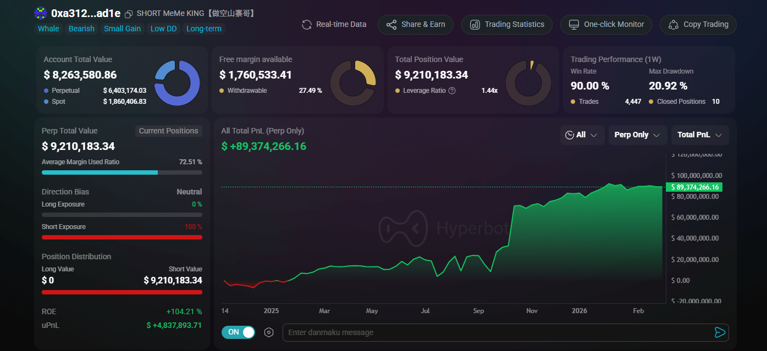Click the Account Total Value donut chart
Screen dimensions: 767x351
tap(177, 83)
